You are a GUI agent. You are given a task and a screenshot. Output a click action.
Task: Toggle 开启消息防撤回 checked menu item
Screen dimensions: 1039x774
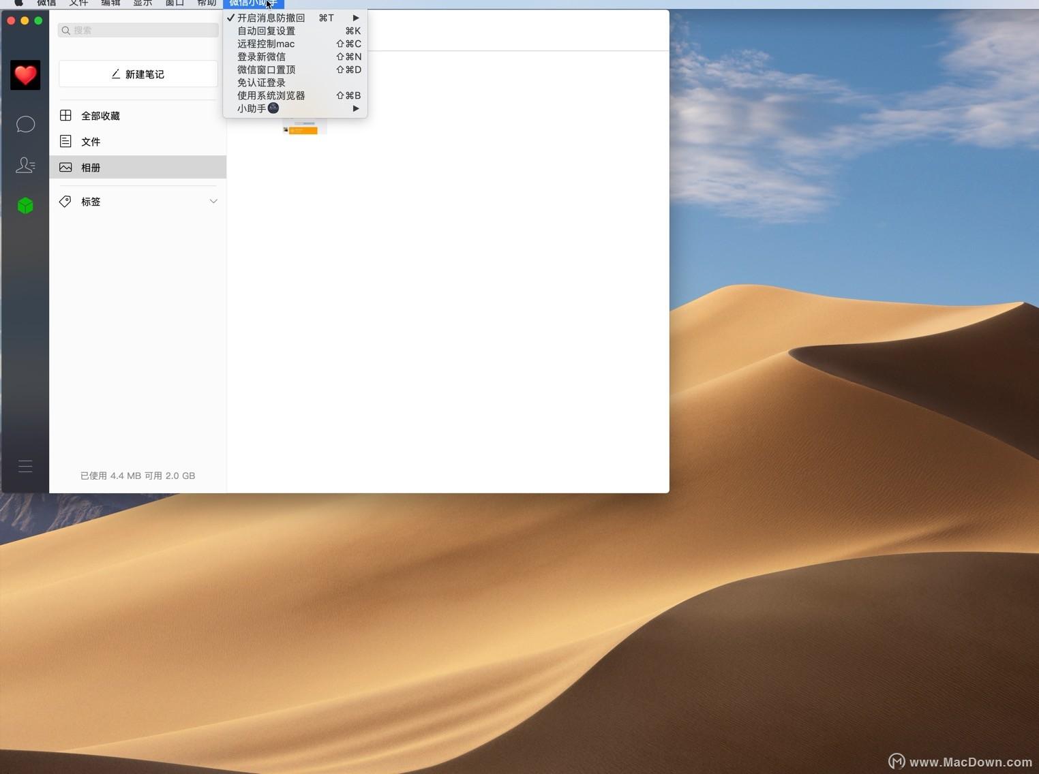click(x=295, y=18)
